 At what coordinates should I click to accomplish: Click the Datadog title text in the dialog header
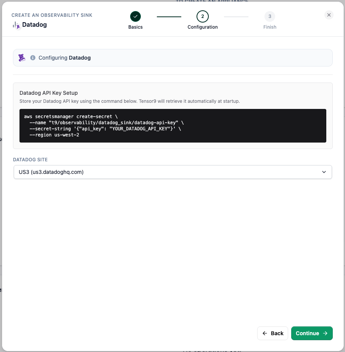(x=34, y=25)
